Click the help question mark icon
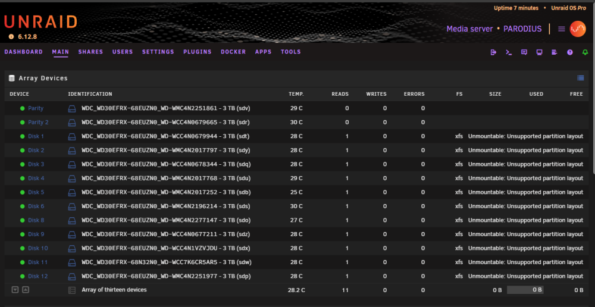Screen dimensions: 595x307 [x=569, y=52]
